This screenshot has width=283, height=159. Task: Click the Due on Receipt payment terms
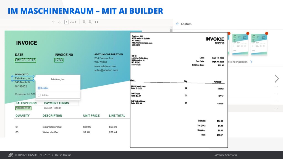pos(53,108)
